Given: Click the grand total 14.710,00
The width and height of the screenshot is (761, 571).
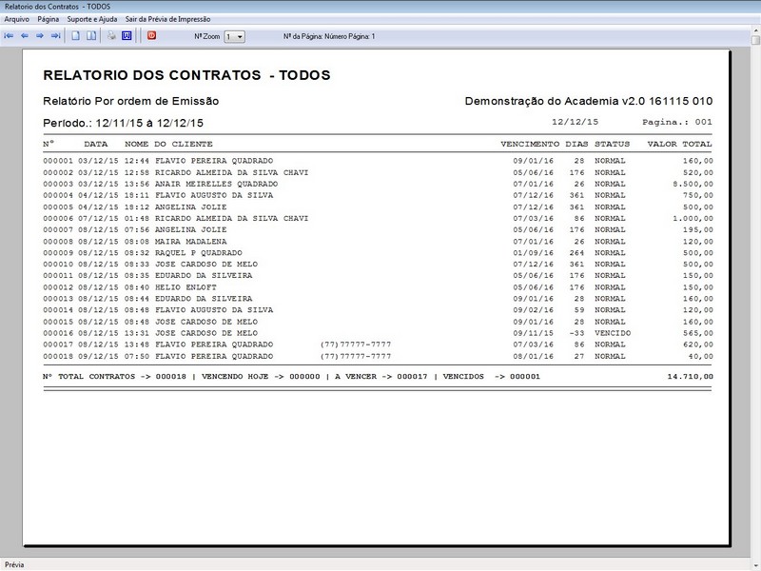Looking at the screenshot, I should point(691,376).
